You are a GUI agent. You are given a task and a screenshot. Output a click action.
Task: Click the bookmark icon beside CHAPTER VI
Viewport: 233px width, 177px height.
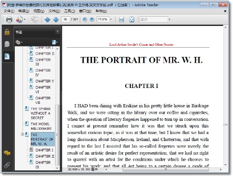tap(31, 87)
